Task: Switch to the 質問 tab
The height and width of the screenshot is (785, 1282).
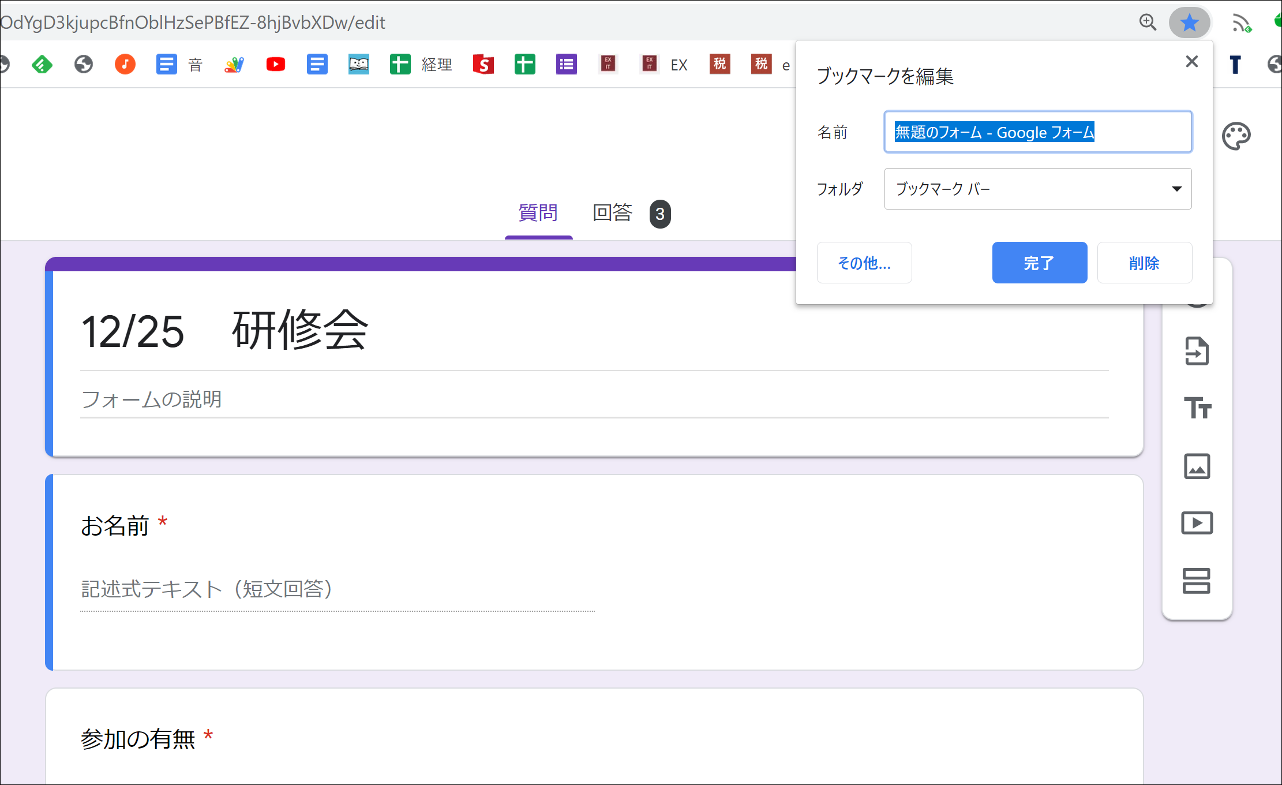Action: (x=538, y=213)
